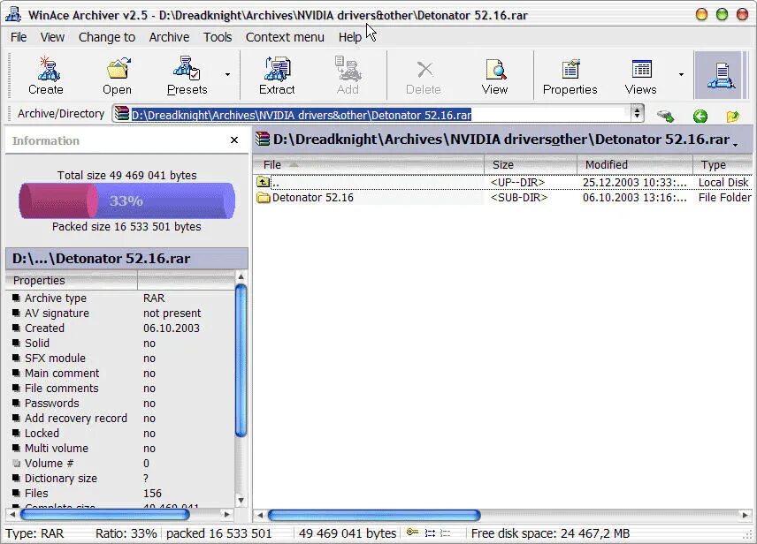
Task: Click right arrow of file list scrollbar
Action: coord(745,515)
